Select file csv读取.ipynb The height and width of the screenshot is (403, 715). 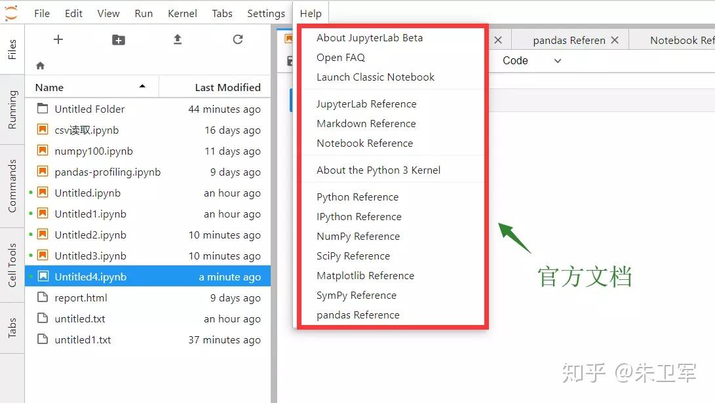[148, 130]
